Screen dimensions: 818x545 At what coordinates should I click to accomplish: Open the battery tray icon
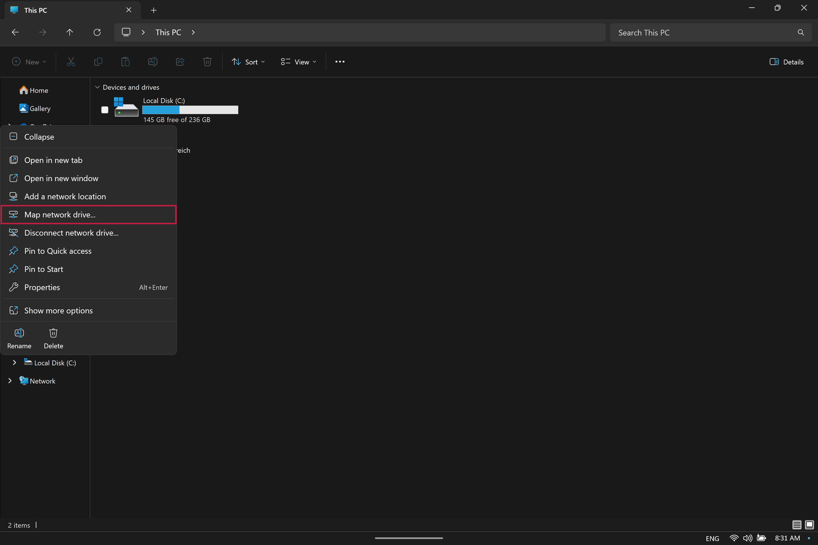(x=761, y=538)
